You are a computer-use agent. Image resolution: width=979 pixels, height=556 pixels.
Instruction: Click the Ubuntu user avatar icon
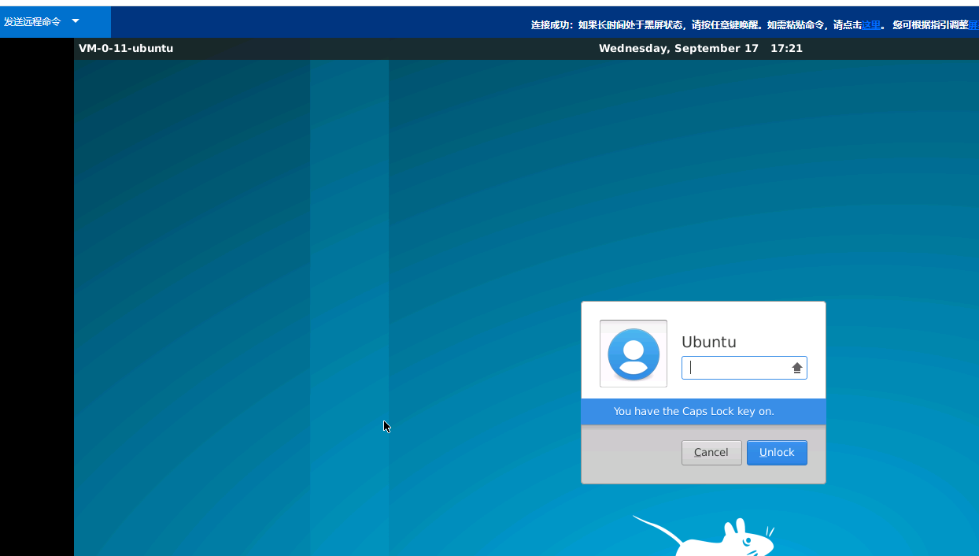tap(634, 354)
